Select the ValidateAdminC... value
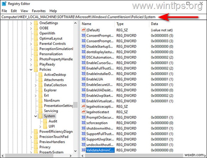The height and width of the screenshot is (158, 207). point(100,150)
